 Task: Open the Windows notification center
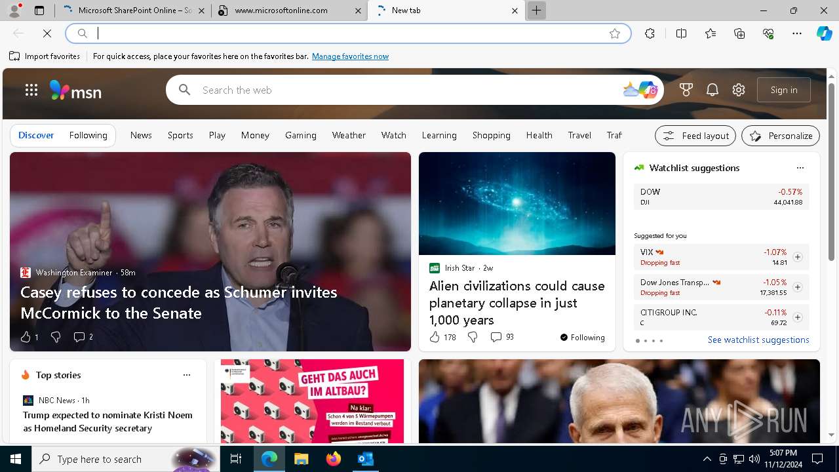click(x=817, y=459)
